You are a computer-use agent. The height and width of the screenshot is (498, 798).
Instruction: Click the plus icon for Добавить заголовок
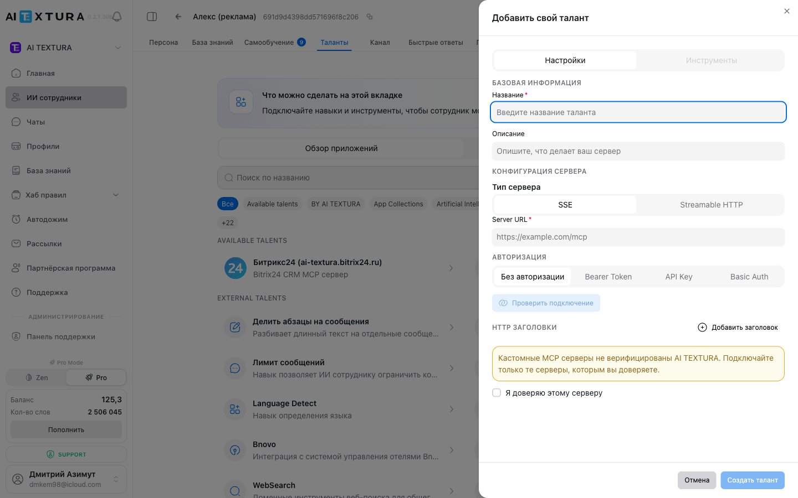pyautogui.click(x=702, y=327)
